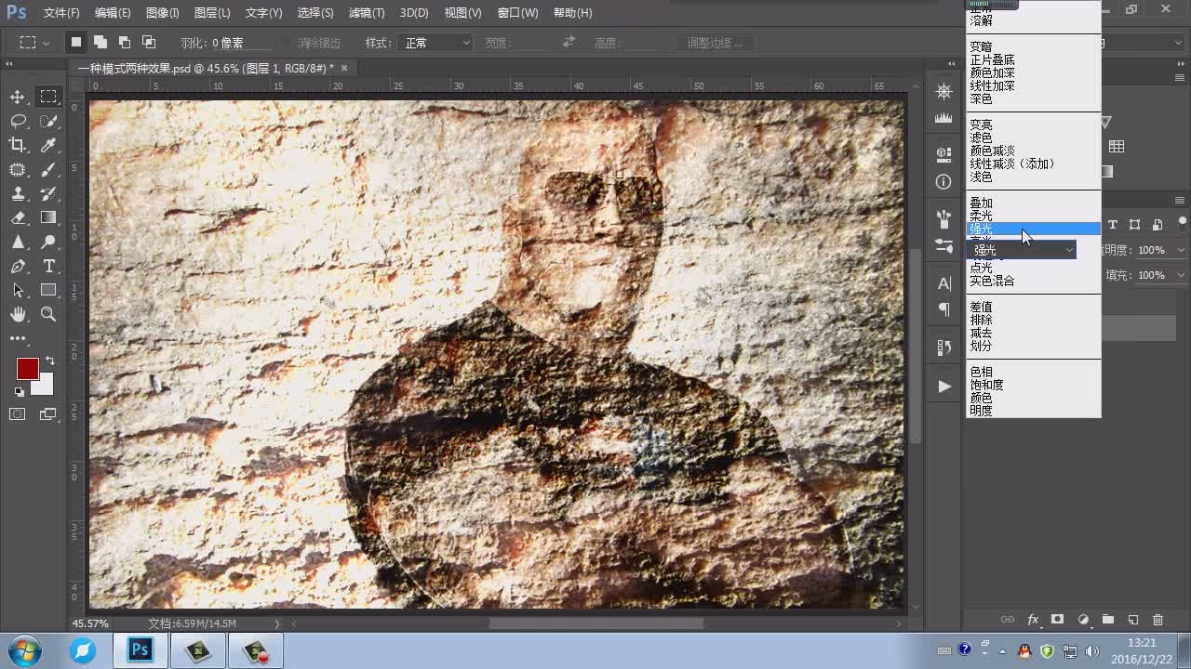
Task: Click the Windows Start button
Action: point(23,650)
